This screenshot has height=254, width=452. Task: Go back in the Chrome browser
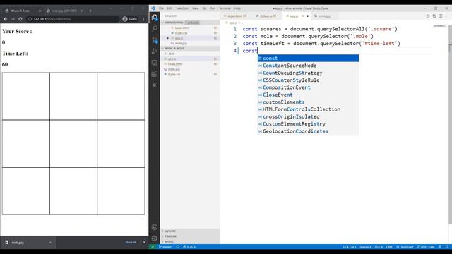point(6,19)
